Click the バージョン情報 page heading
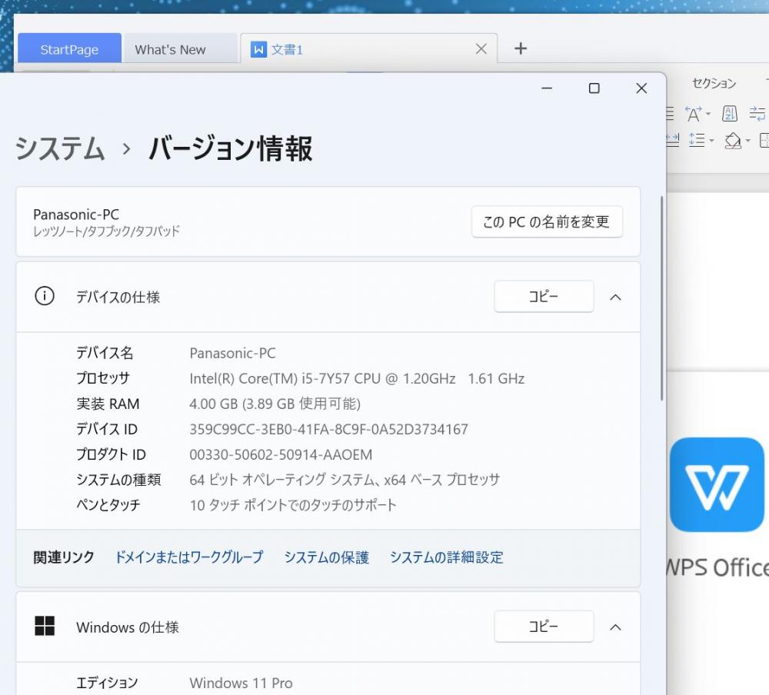 point(230,148)
